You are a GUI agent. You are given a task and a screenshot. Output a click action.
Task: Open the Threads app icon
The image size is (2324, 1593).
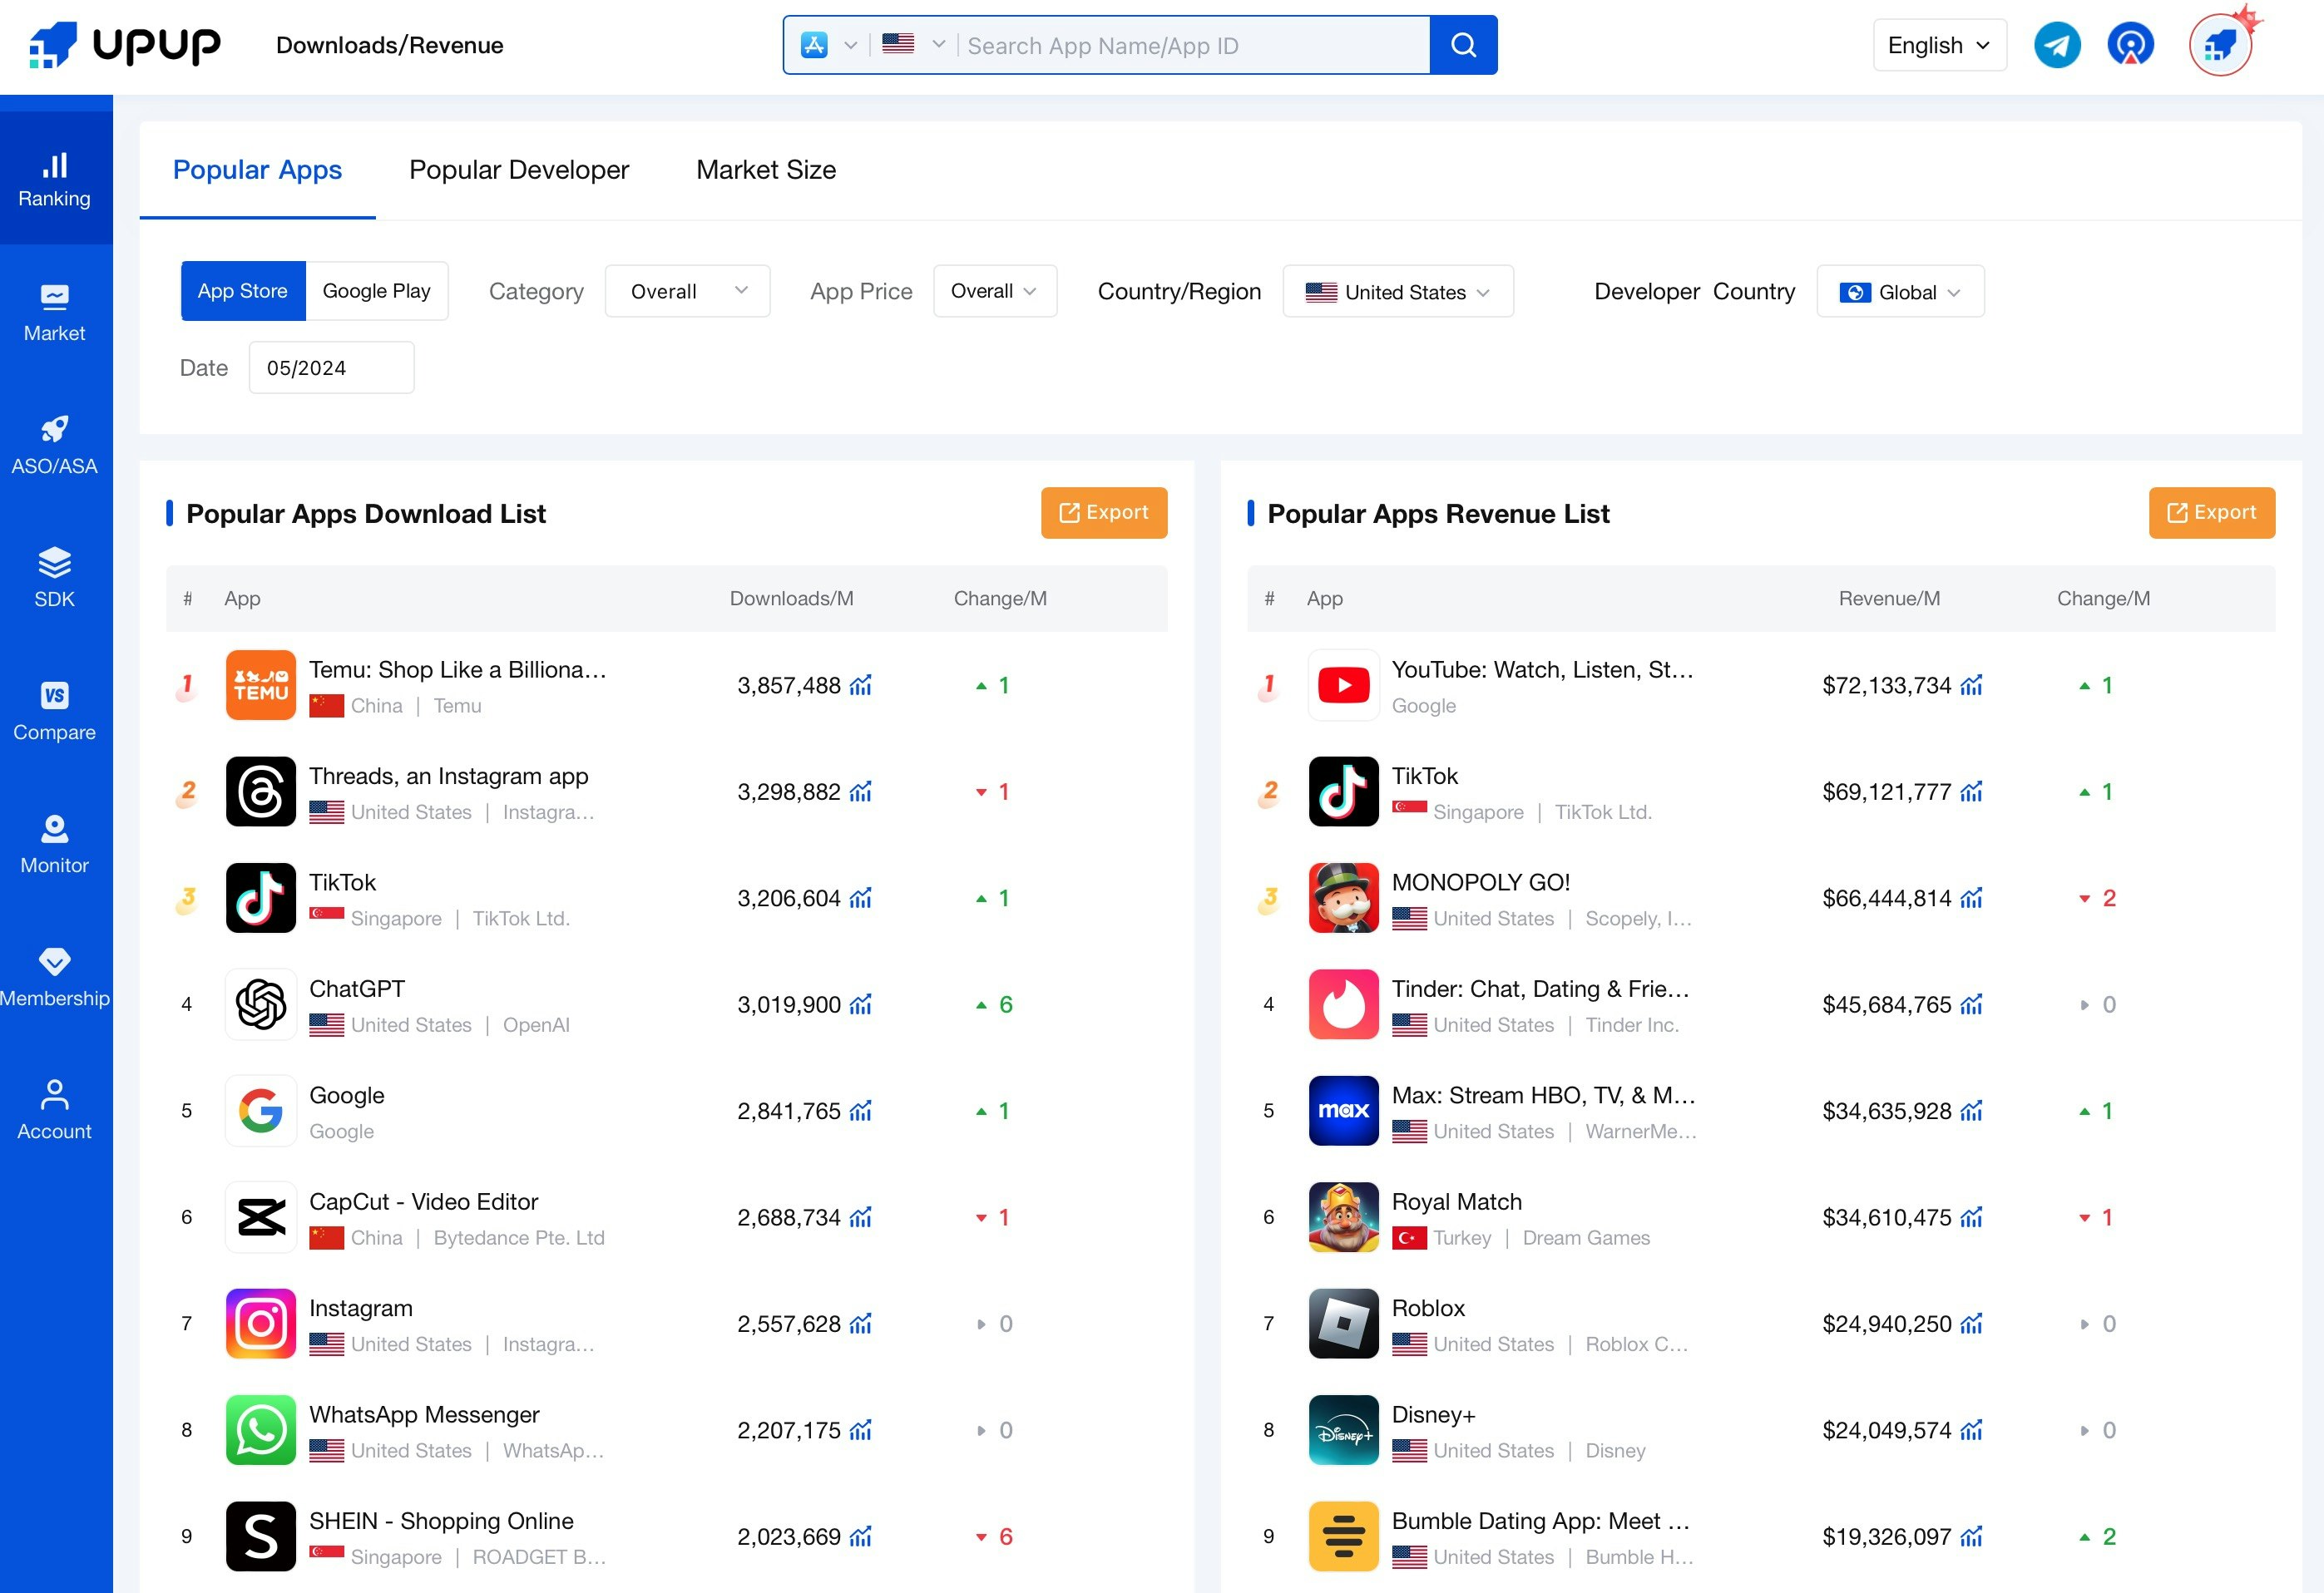click(261, 792)
